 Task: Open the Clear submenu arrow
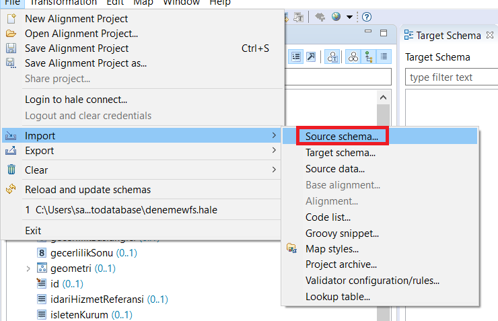[274, 170]
